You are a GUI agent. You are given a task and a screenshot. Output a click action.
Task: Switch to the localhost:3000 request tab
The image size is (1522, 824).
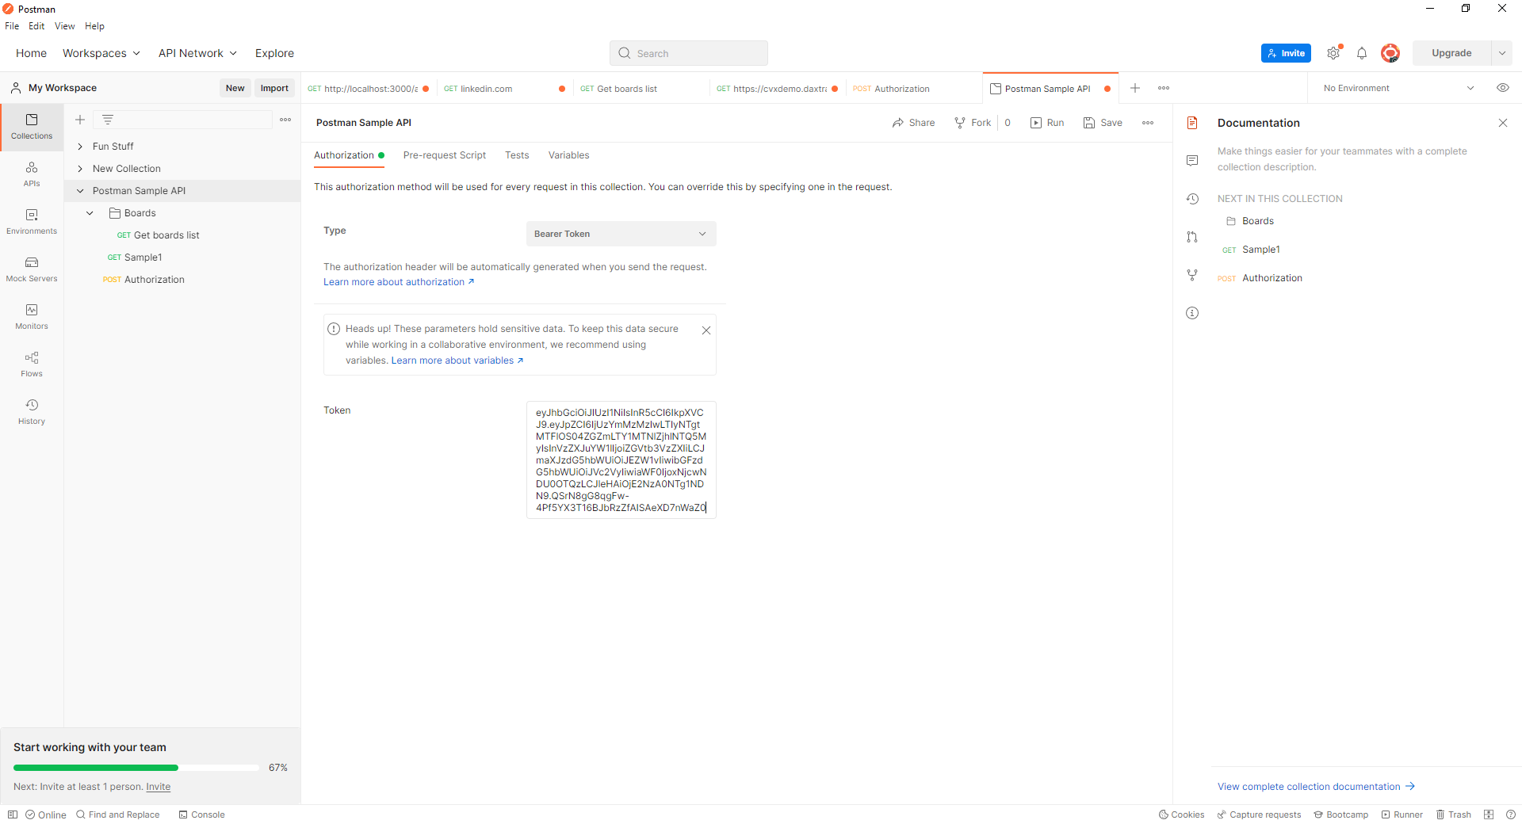click(x=369, y=89)
